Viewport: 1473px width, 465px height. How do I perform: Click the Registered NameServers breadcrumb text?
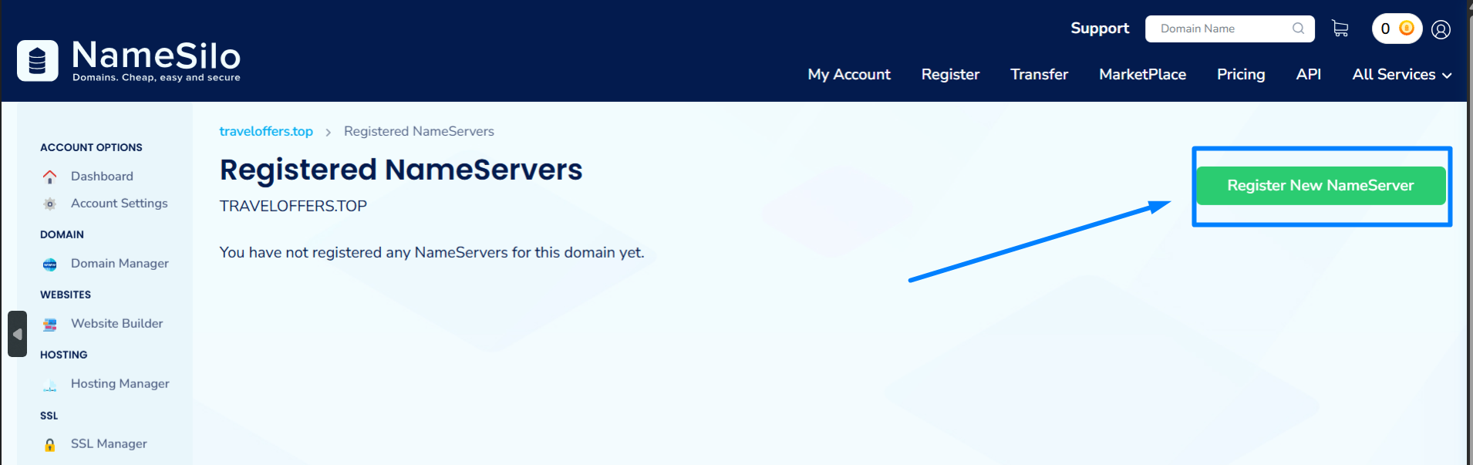(x=419, y=131)
